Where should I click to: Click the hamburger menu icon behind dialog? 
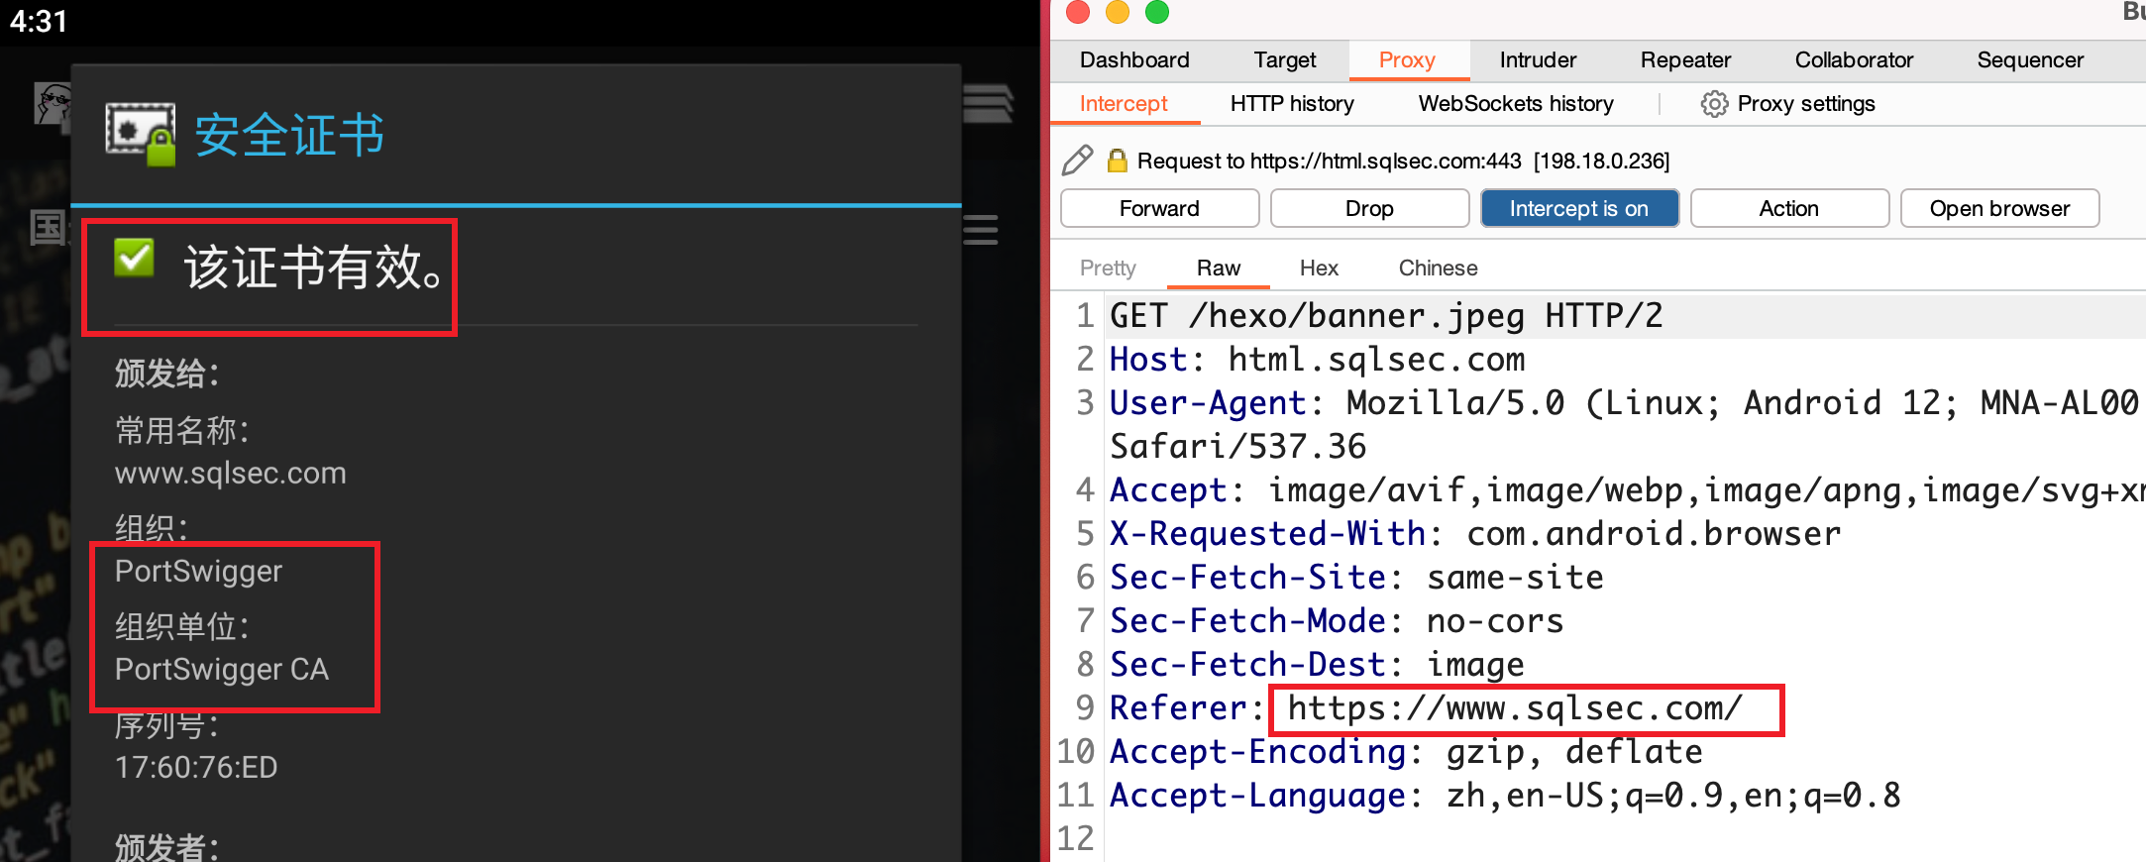coord(981,230)
